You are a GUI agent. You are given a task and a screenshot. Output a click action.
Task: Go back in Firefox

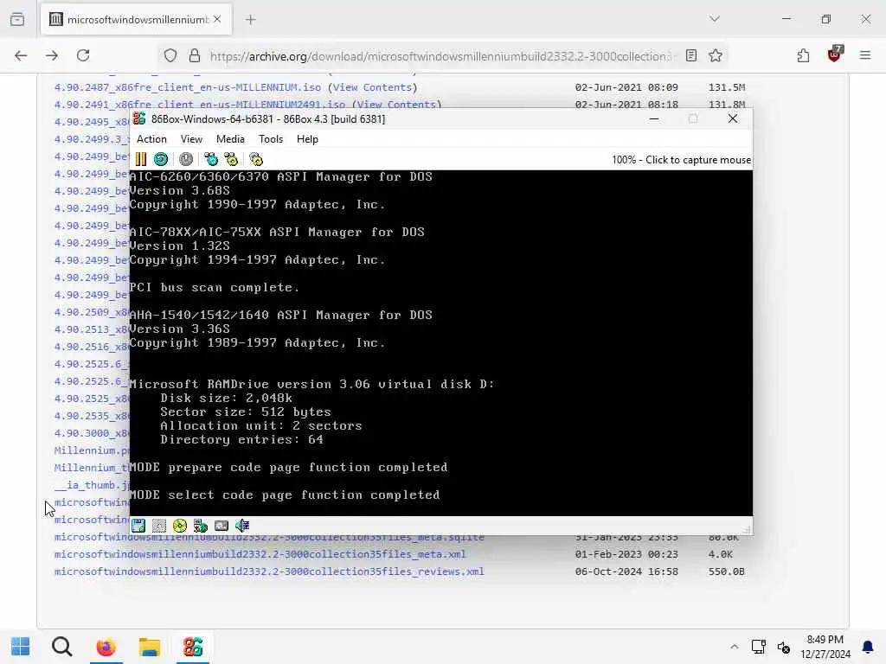click(21, 55)
